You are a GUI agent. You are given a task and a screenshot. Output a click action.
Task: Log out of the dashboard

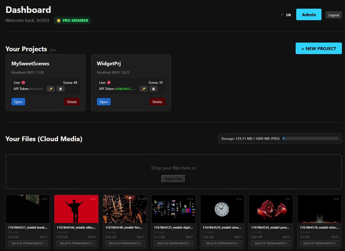(x=334, y=15)
